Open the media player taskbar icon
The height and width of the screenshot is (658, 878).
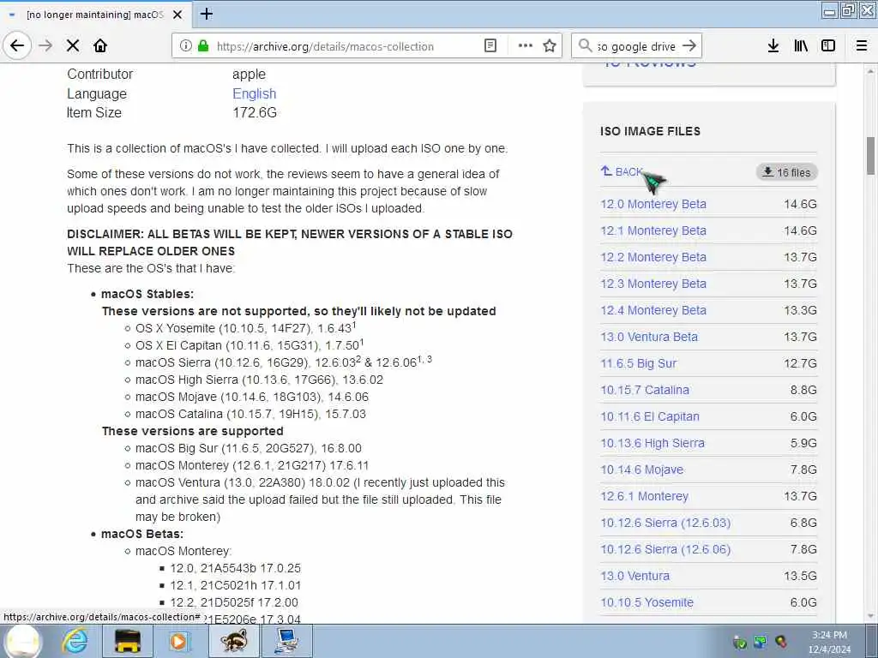click(180, 641)
